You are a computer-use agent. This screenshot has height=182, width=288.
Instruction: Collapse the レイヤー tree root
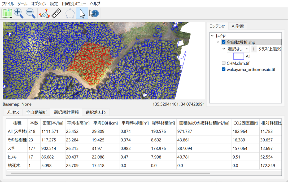[x=212, y=36]
